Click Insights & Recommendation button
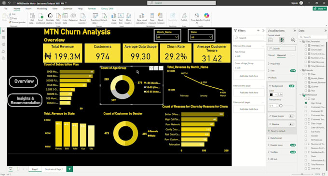The height and width of the screenshot is (176, 328). tap(25, 100)
